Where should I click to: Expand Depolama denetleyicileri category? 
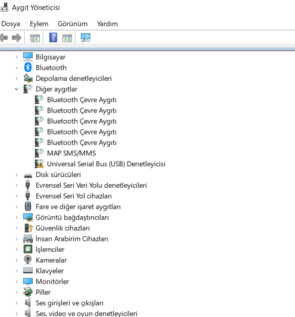pyautogui.click(x=17, y=78)
